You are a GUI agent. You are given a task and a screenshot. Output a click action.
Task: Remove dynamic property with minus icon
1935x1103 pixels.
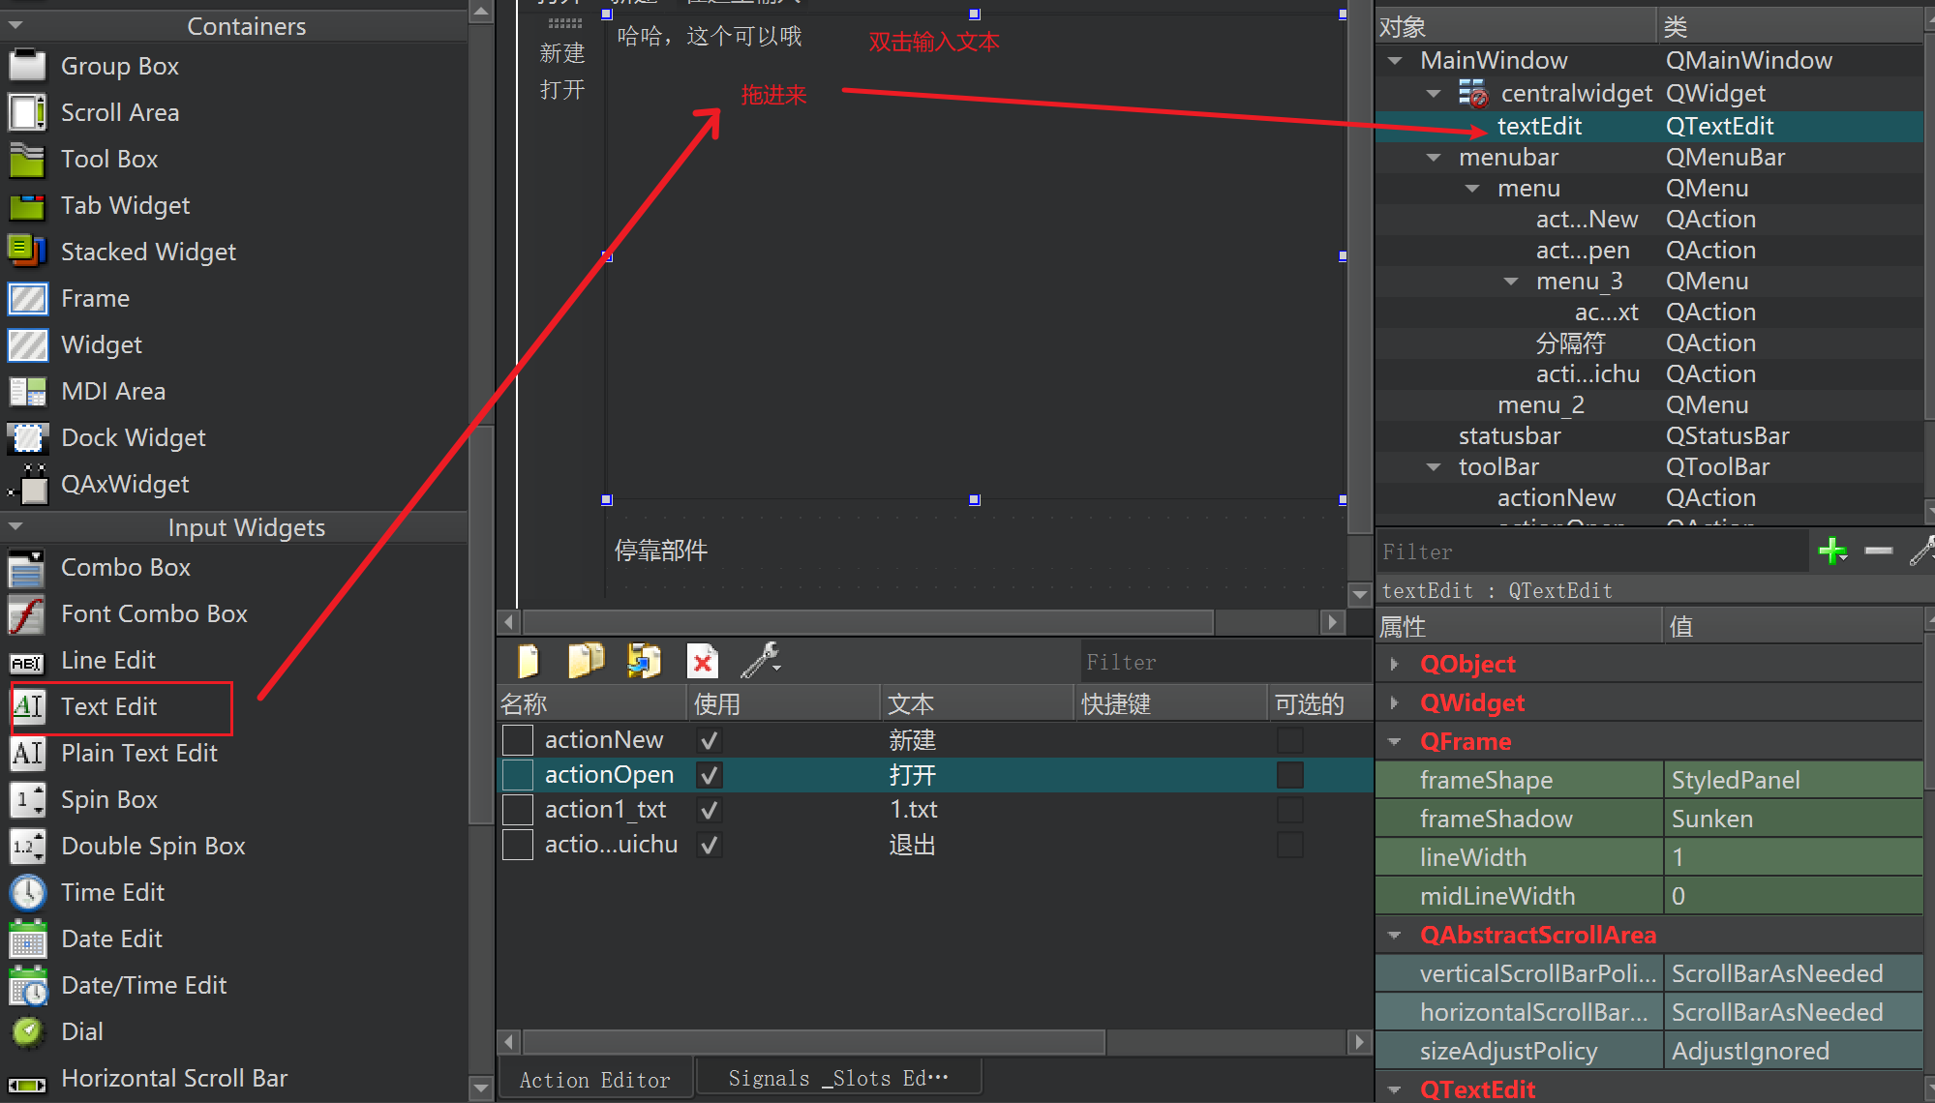point(1878,551)
